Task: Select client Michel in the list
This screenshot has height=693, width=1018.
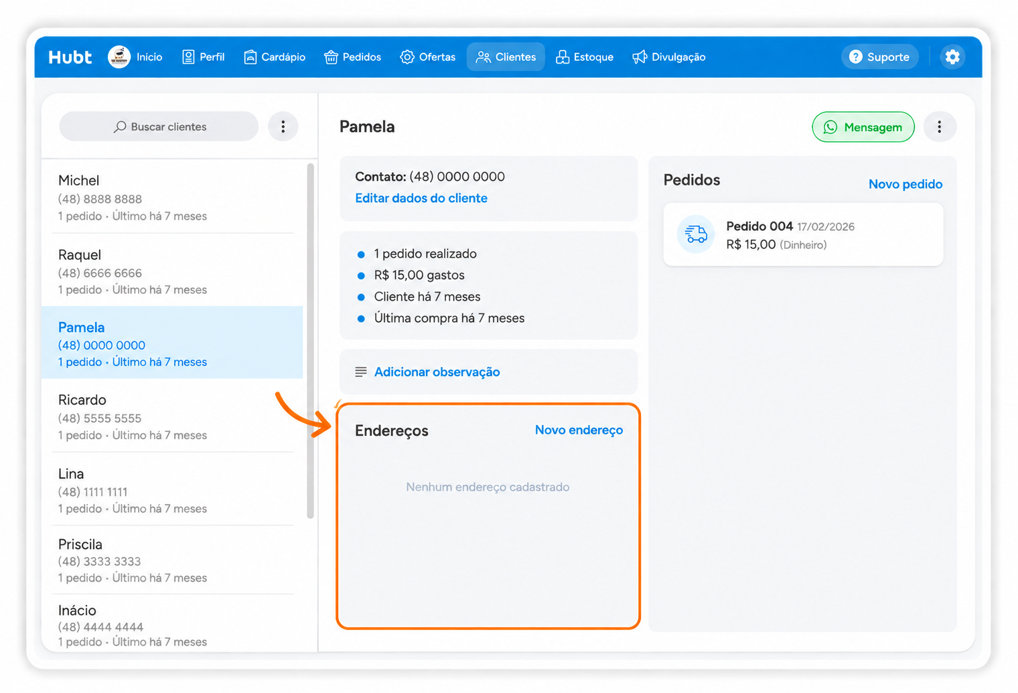Action: [x=172, y=198]
